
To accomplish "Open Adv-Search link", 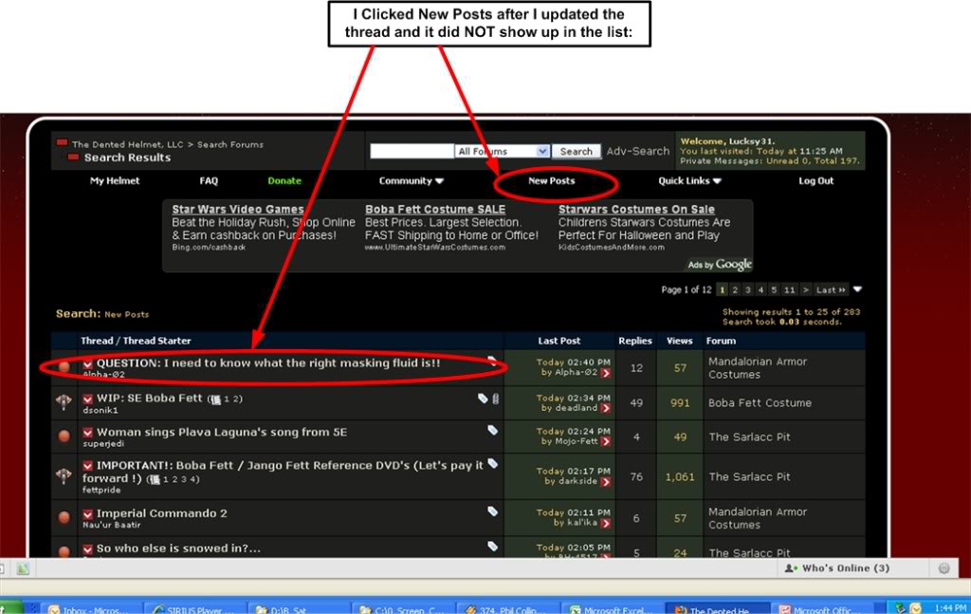I will point(638,151).
